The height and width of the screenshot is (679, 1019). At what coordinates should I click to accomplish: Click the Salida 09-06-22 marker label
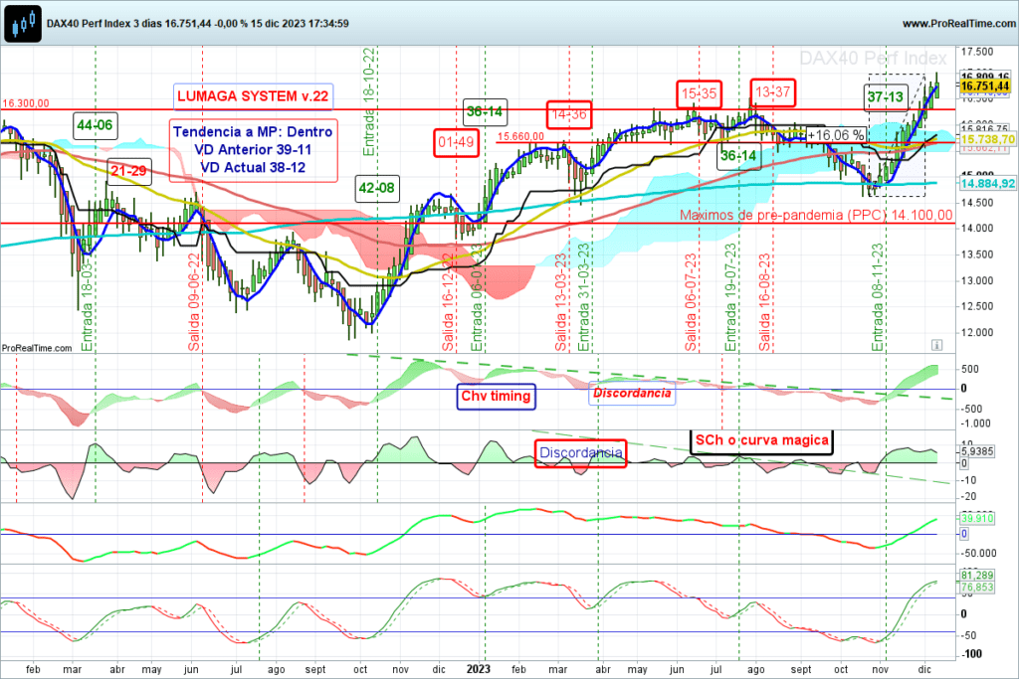click(194, 302)
